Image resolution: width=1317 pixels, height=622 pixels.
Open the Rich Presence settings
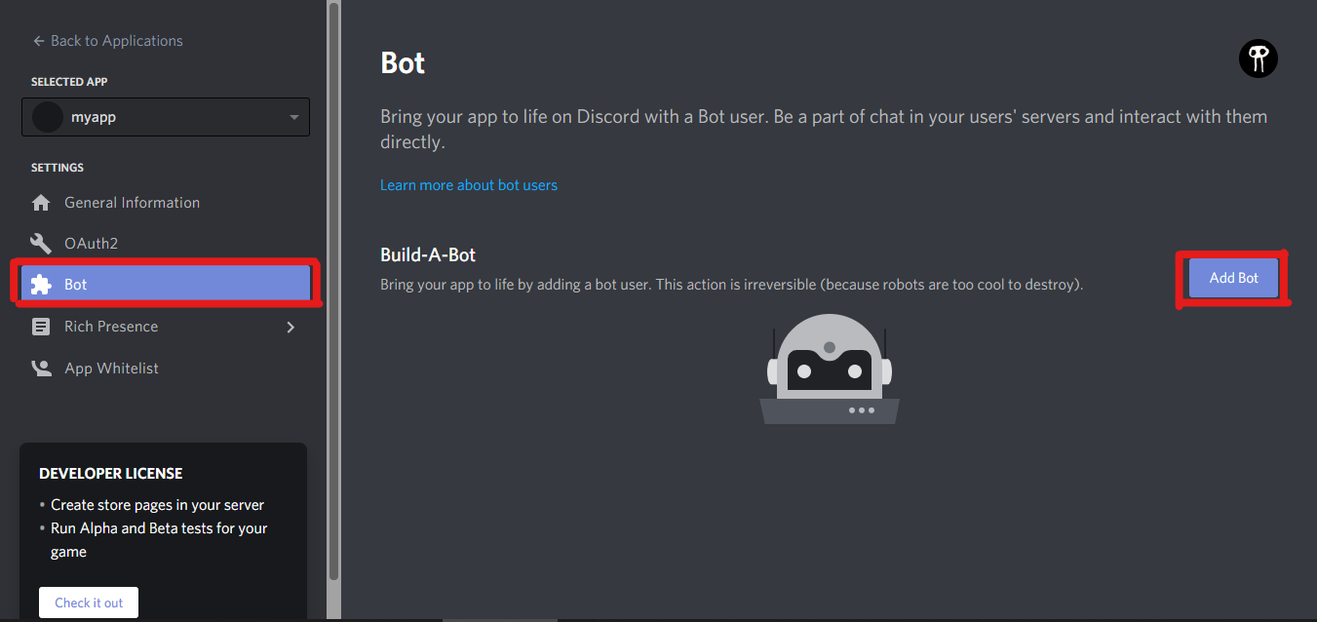click(166, 327)
